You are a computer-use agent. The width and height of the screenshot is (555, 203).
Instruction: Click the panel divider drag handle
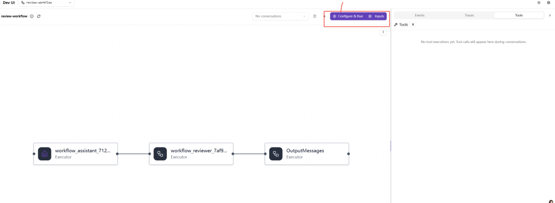click(391, 146)
